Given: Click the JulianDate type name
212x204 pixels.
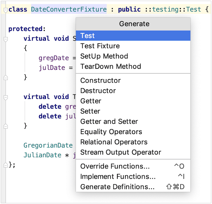Looking at the screenshot, I should pos(42,155).
